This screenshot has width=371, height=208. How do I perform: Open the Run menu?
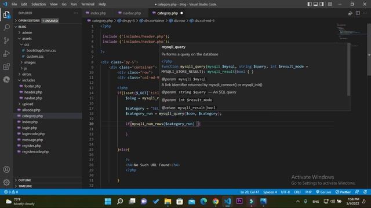pos(74,4)
